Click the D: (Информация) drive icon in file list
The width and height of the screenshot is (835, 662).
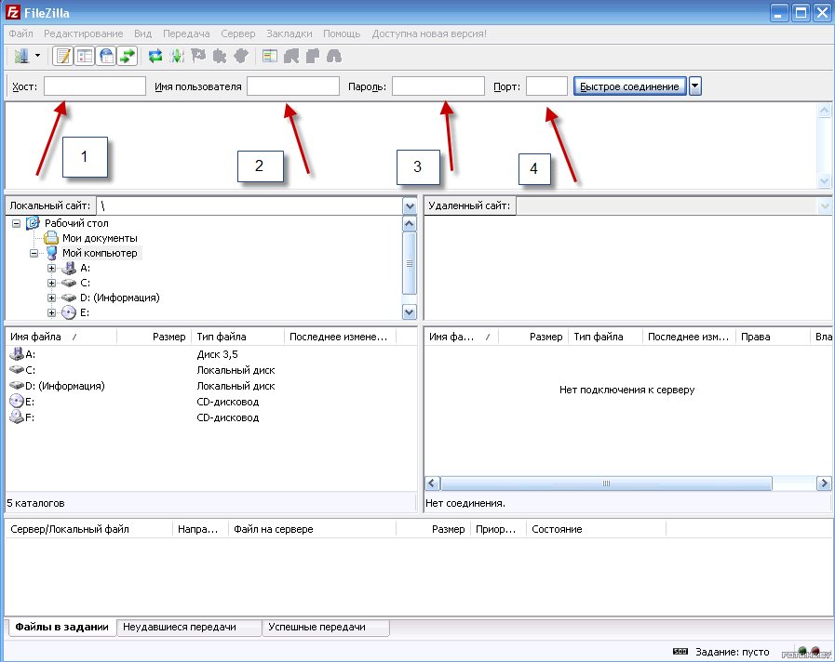coord(17,386)
